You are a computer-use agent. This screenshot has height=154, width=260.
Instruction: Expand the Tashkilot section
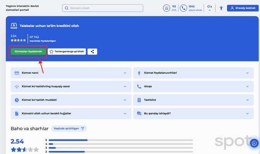click(193, 100)
